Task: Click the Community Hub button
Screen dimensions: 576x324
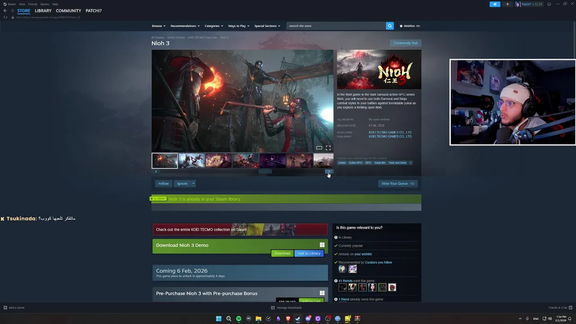Action: [x=405, y=43]
